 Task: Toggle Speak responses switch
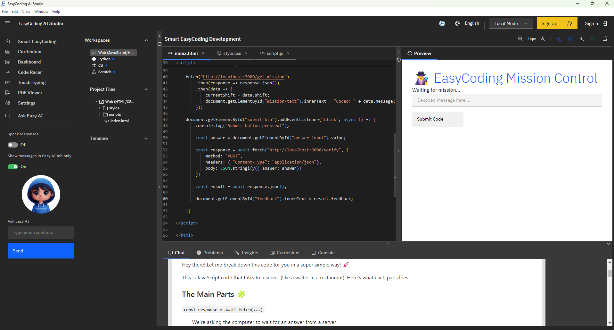(13, 145)
